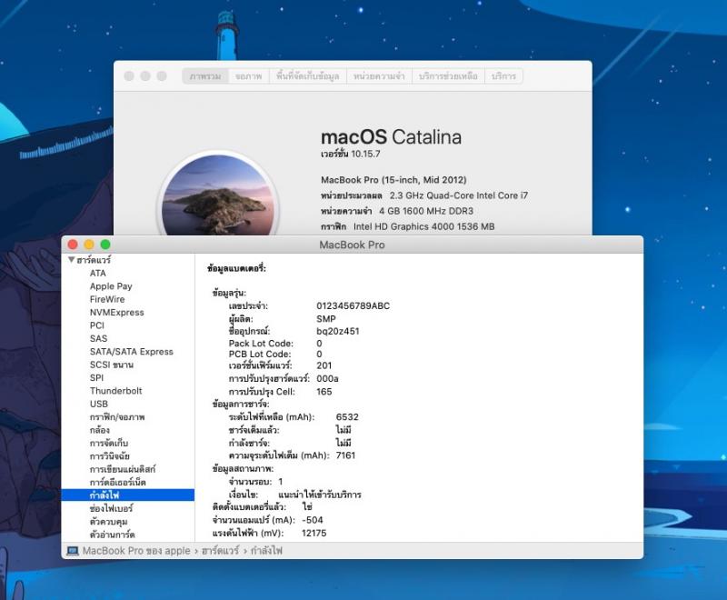The width and height of the screenshot is (727, 600).
Task: Click Intel HD Graphics 4000 1536 MB text
Action: [x=423, y=226]
